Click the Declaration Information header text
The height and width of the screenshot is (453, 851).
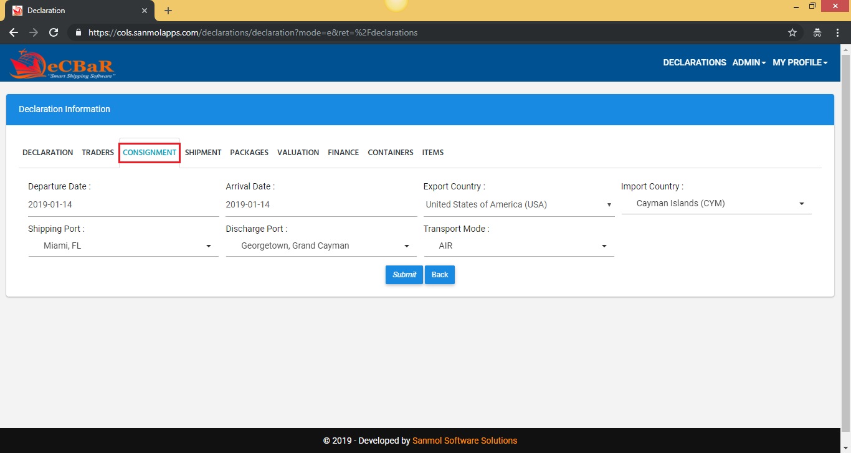pyautogui.click(x=65, y=109)
